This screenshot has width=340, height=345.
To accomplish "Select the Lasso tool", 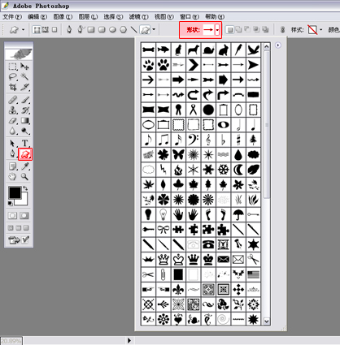I will 12,77.
